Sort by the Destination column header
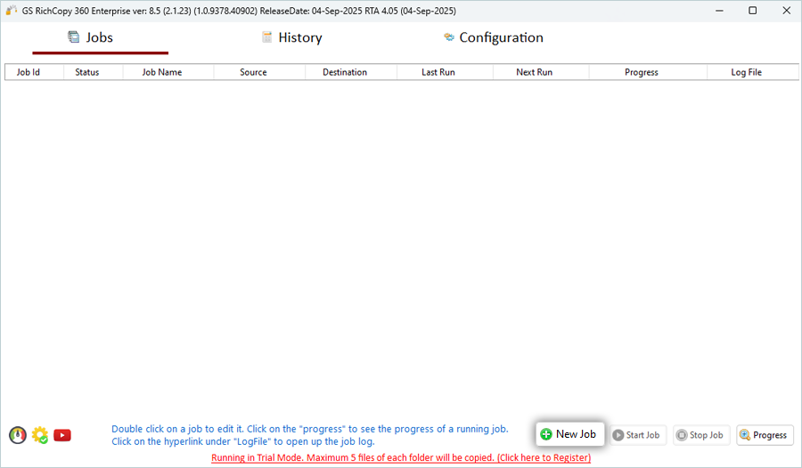 (345, 72)
